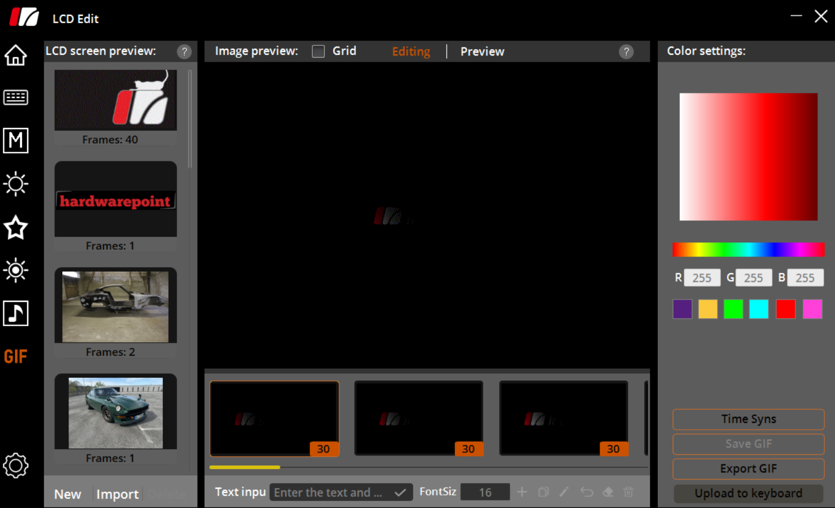Select the purple color swatch
The height and width of the screenshot is (508, 835).
click(682, 309)
